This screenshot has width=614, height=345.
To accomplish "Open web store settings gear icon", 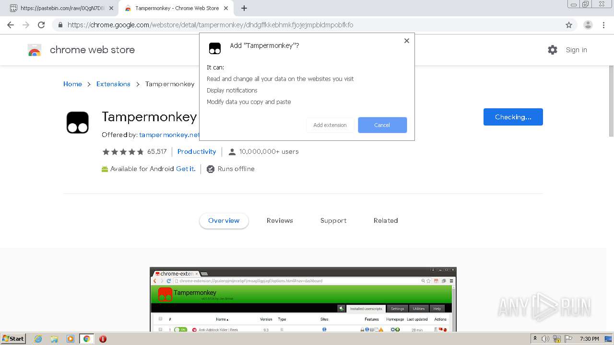I will tap(553, 50).
